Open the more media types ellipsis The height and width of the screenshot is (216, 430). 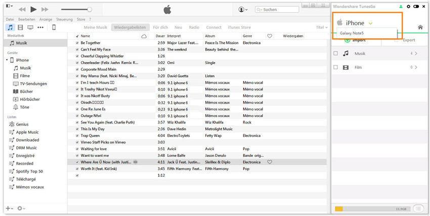point(40,27)
